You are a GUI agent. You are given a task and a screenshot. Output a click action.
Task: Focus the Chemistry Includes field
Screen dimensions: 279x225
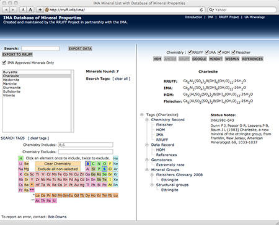click(x=86, y=145)
